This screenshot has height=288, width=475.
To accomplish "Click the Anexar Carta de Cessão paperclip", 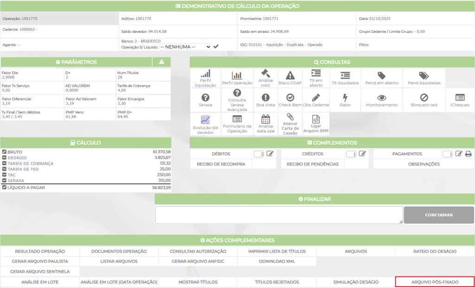I will point(290,117).
